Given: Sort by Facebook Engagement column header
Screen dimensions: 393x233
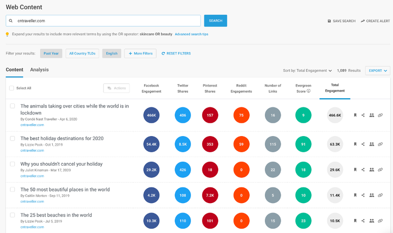Looking at the screenshot, I should pos(151,89).
